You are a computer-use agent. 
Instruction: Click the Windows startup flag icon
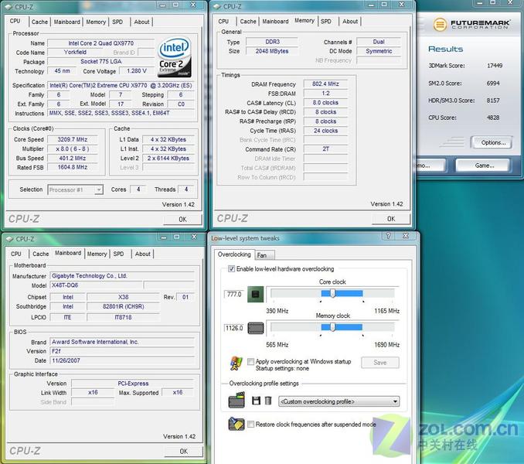236,363
